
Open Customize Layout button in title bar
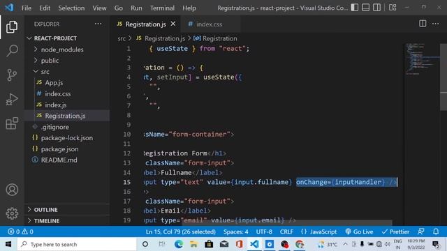tap(393, 8)
